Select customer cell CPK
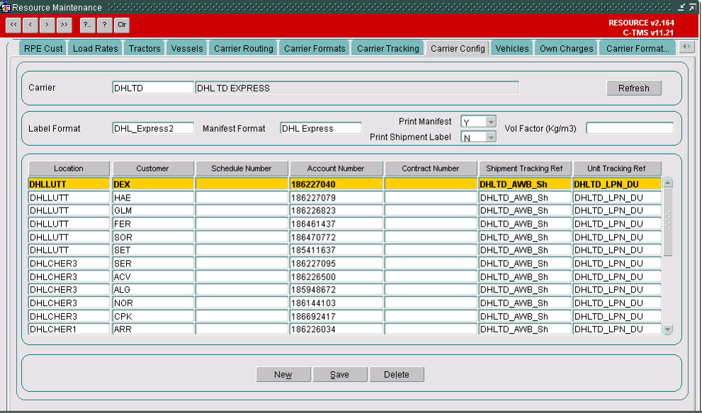This screenshot has width=702, height=413. pos(153,316)
